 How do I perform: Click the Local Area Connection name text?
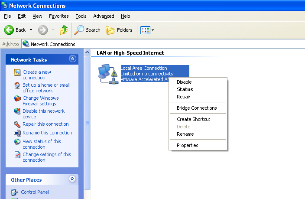[x=144, y=68]
